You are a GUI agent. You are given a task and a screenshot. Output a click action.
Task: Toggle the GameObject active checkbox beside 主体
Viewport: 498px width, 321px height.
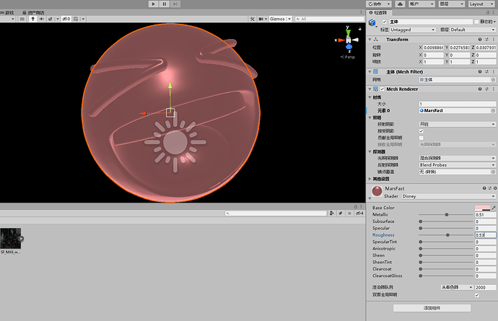384,22
